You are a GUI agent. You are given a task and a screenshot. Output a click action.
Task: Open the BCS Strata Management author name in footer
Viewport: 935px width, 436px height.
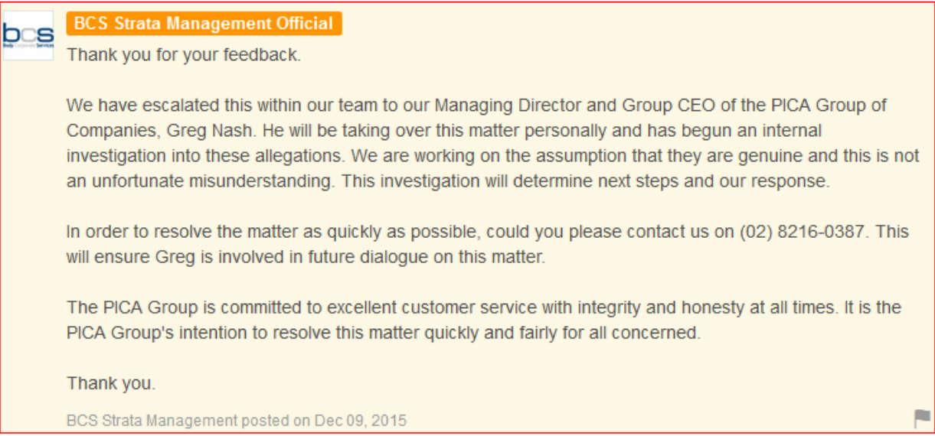click(152, 420)
